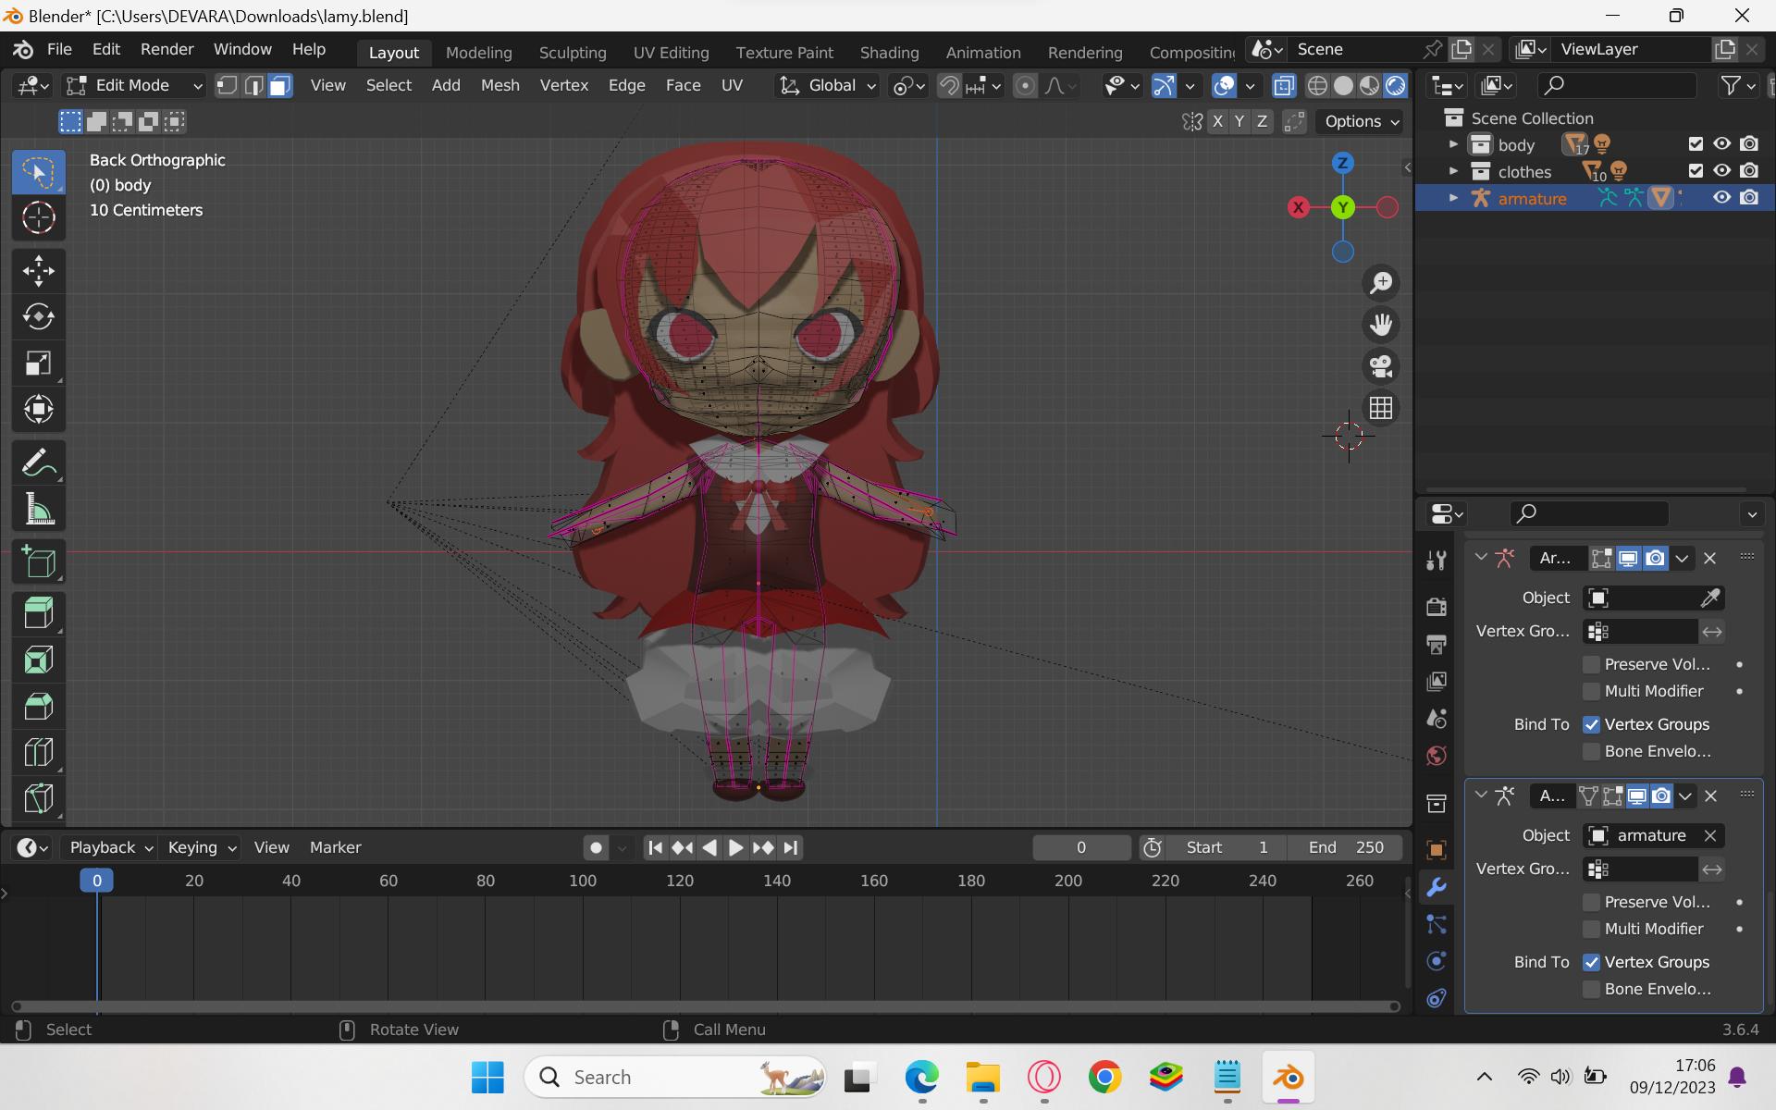Switch to the Shading workspace tab
Screen dimensions: 1776x1110
point(886,49)
